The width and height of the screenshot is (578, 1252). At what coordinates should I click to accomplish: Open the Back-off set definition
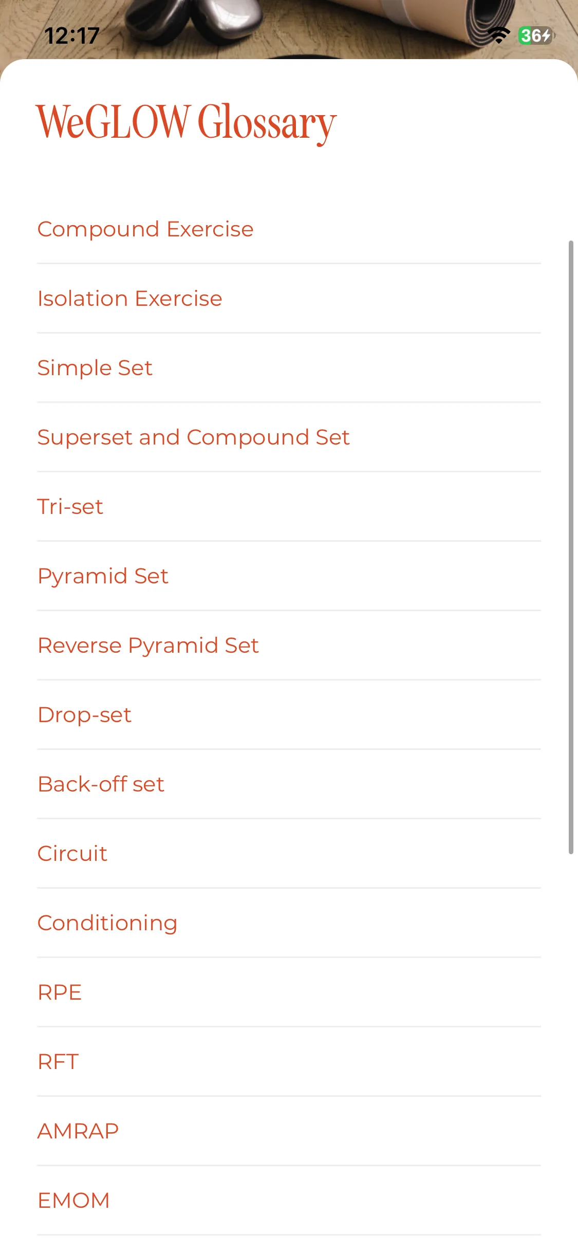coord(101,784)
